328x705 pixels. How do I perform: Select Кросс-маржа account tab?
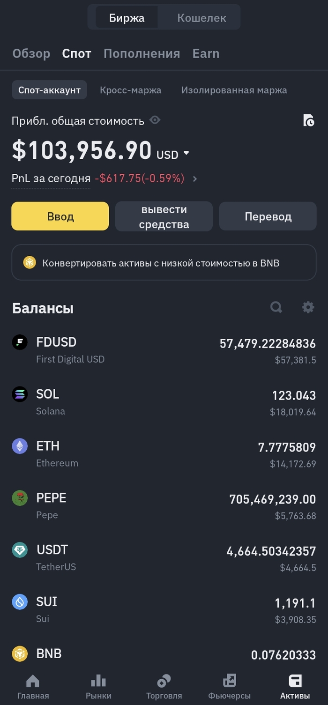[x=130, y=90]
